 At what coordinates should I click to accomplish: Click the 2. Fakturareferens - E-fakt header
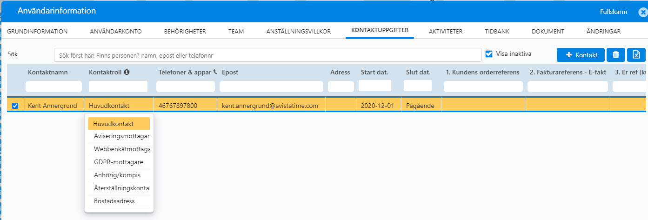pyautogui.click(x=568, y=72)
